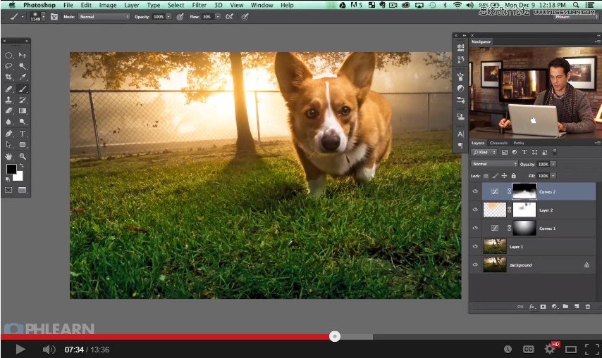Hide the Background layer
This screenshot has height=358, width=602.
click(475, 264)
